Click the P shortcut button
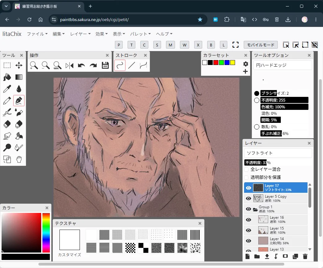This screenshot has width=323, height=268. click(119, 45)
